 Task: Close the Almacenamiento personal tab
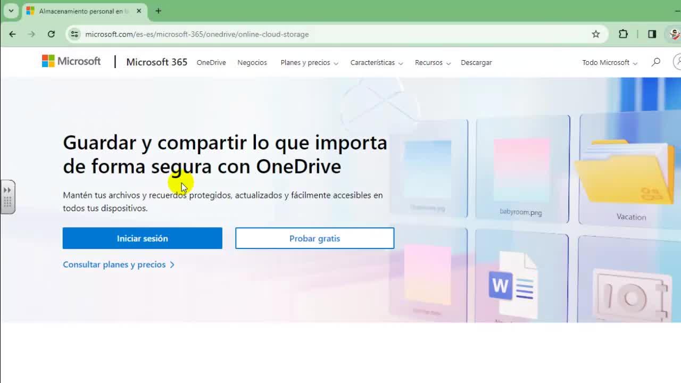[139, 11]
